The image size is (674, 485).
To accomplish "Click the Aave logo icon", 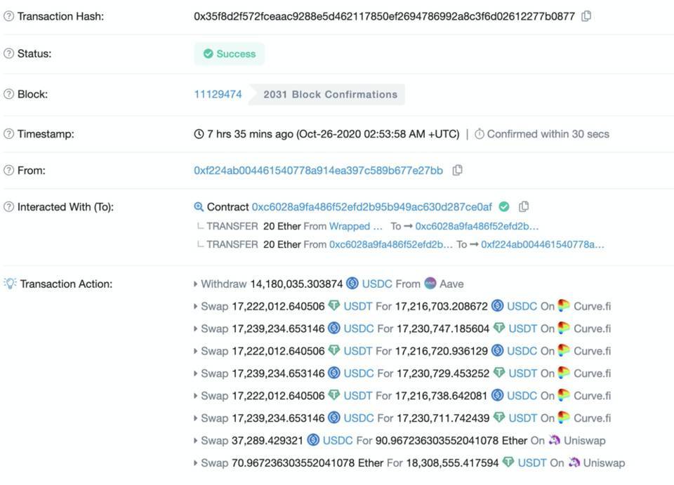I will (430, 284).
